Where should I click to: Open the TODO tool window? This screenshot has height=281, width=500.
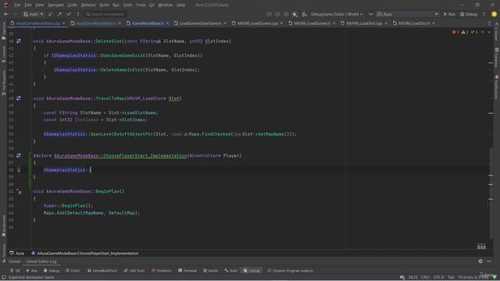pyautogui.click(x=73, y=271)
